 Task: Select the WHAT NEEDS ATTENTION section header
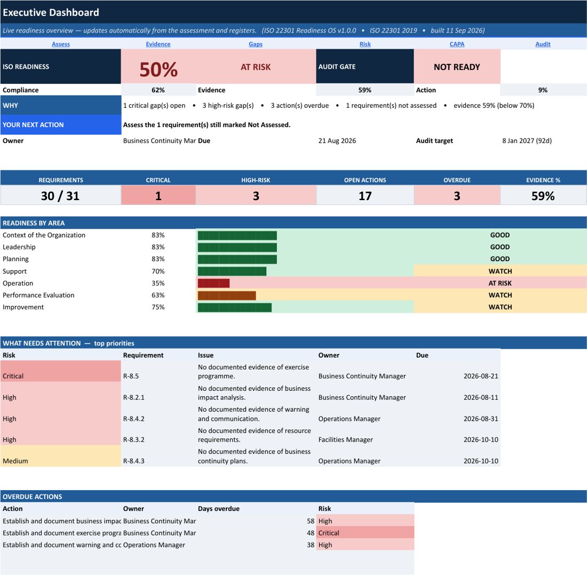click(x=293, y=343)
